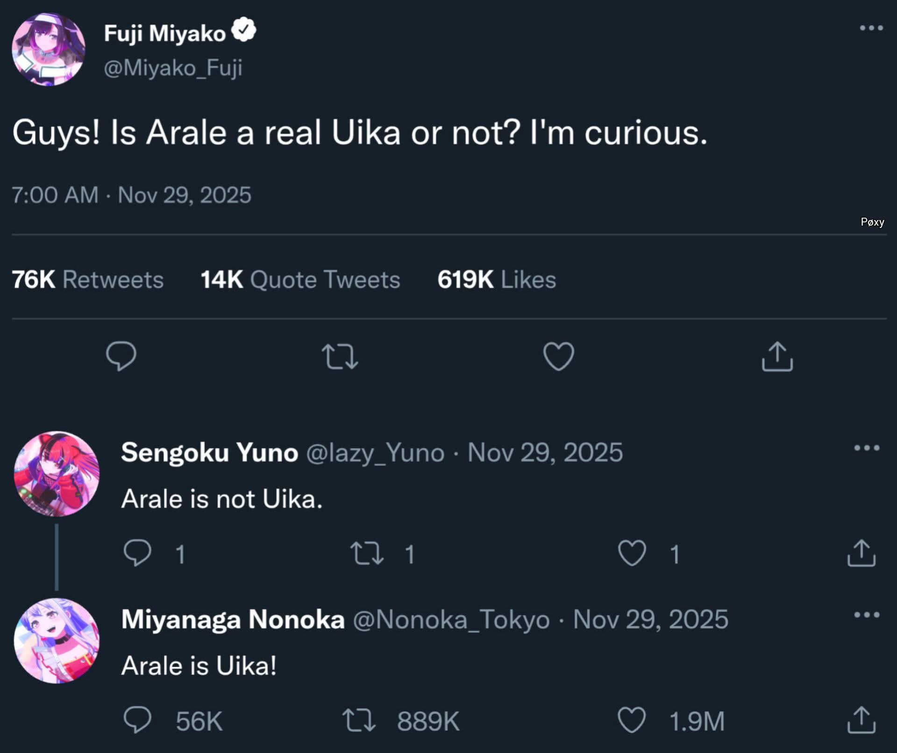The width and height of the screenshot is (897, 753).
Task: Open Fuji Miyako's profile picture
Action: [49, 50]
